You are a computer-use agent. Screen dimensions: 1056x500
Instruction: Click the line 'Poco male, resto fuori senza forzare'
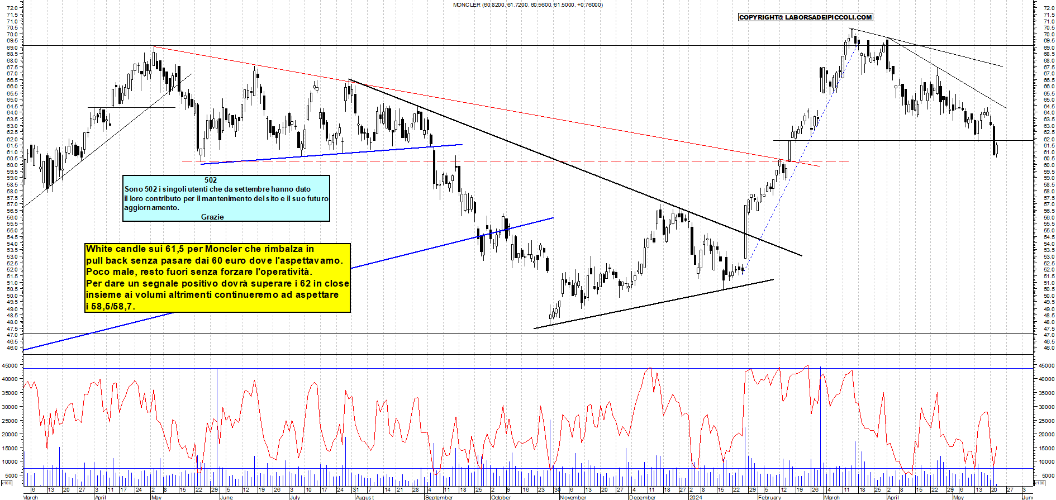point(199,272)
